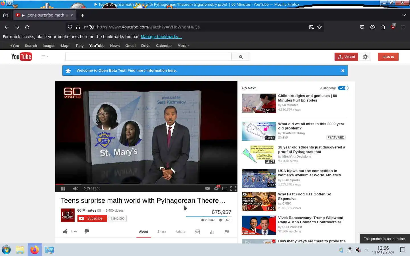The height and width of the screenshot is (256, 410).
Task: Open the Firefox extensions puzzle icon
Action: (x=383, y=27)
